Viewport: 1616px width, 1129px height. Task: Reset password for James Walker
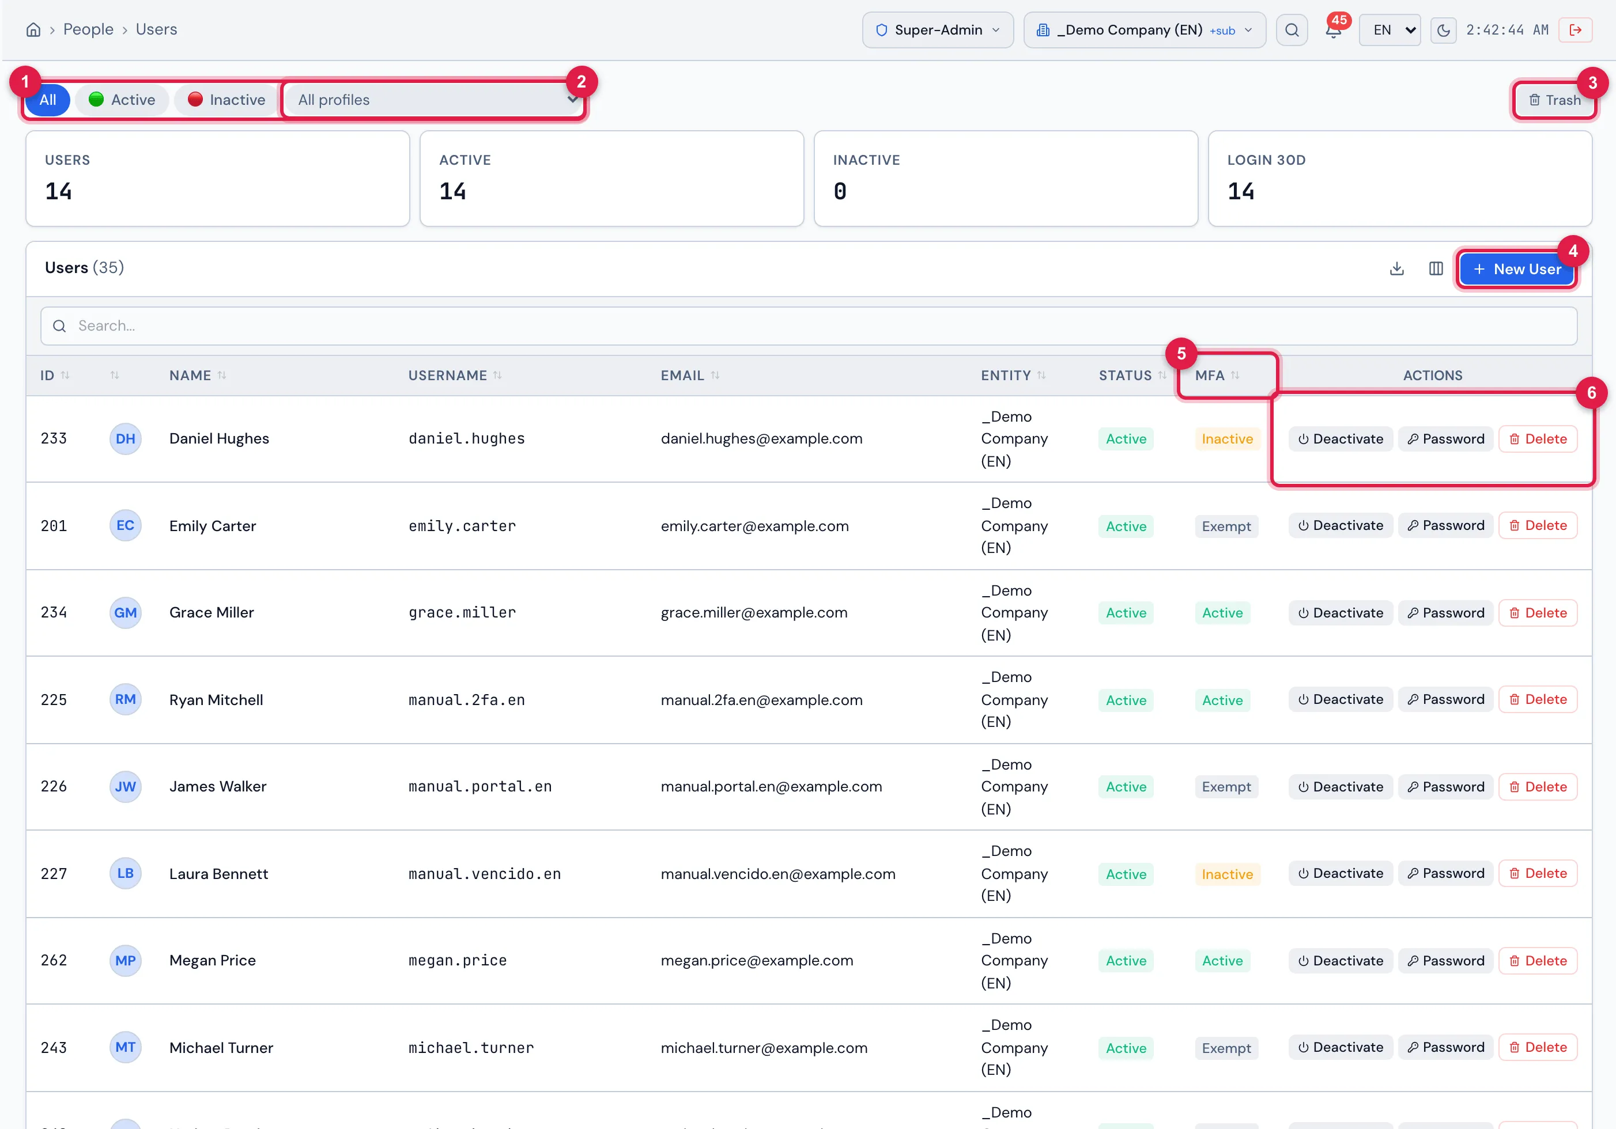(x=1445, y=786)
